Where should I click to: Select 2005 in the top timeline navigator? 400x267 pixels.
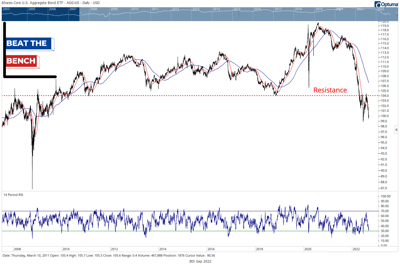pyautogui.click(x=32, y=9)
